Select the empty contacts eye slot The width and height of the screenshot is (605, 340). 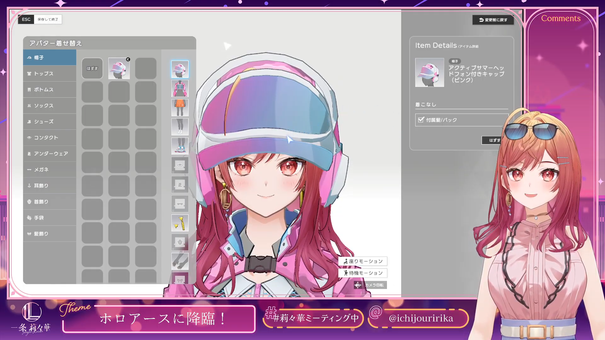pyautogui.click(x=180, y=165)
